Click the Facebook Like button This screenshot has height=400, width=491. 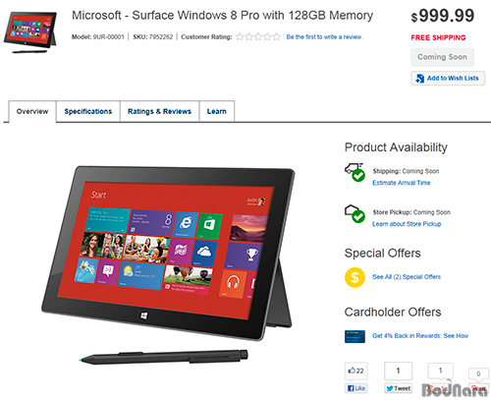click(x=356, y=388)
